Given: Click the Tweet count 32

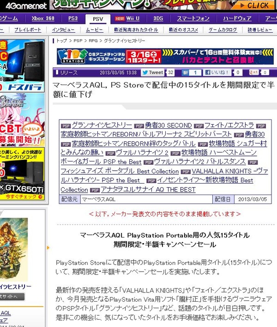Looking at the screenshot, I should point(170,72).
